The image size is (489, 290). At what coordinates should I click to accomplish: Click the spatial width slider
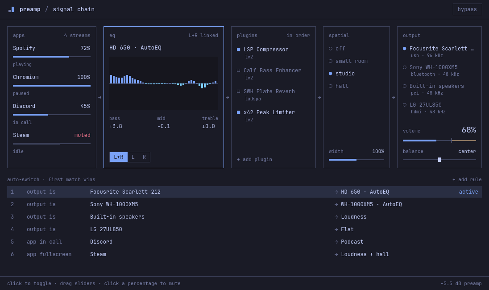click(x=356, y=160)
